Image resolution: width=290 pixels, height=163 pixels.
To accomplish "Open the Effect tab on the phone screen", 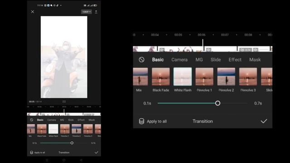I will tap(81, 120).
